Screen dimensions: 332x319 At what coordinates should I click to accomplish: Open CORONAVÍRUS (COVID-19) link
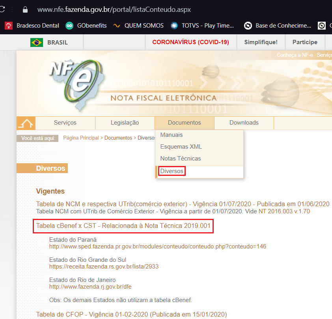190,42
